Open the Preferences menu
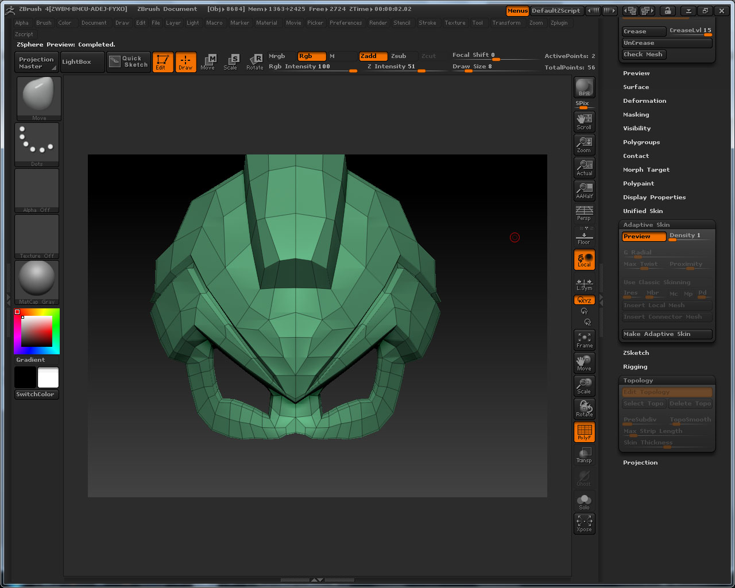The image size is (735, 588). pyautogui.click(x=346, y=23)
